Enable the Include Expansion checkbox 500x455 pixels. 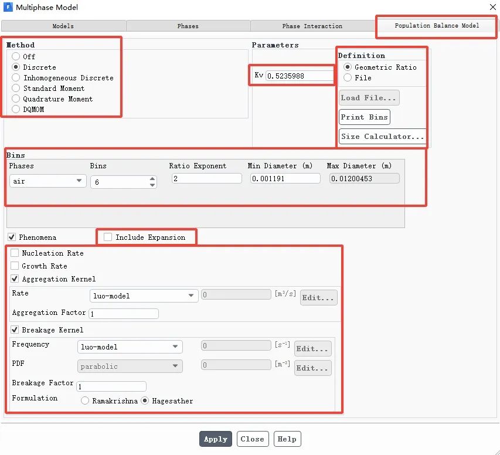tap(108, 237)
